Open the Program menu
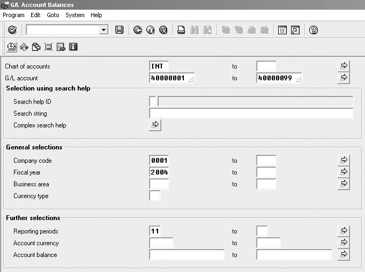 pos(13,15)
